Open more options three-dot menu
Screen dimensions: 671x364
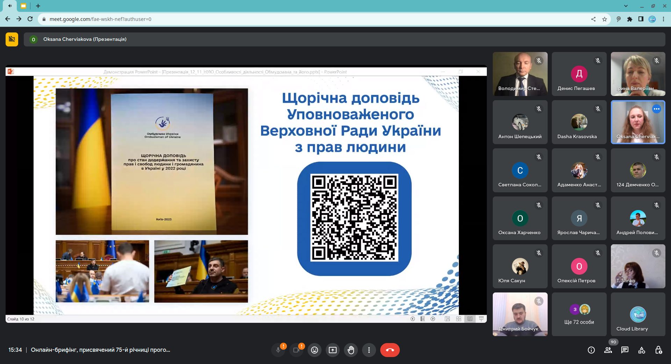pyautogui.click(x=369, y=350)
